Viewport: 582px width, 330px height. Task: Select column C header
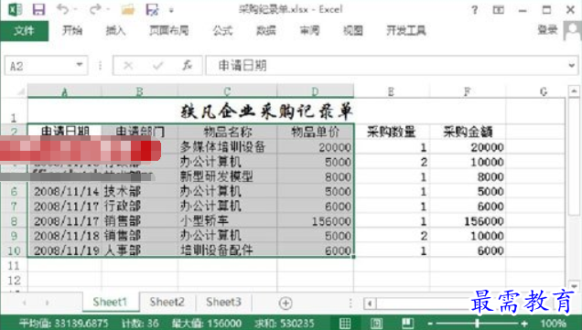(x=227, y=91)
